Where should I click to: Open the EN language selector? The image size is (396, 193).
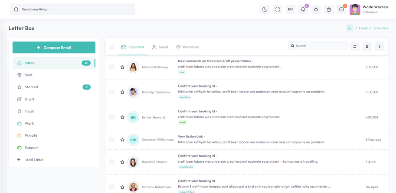[290, 10]
